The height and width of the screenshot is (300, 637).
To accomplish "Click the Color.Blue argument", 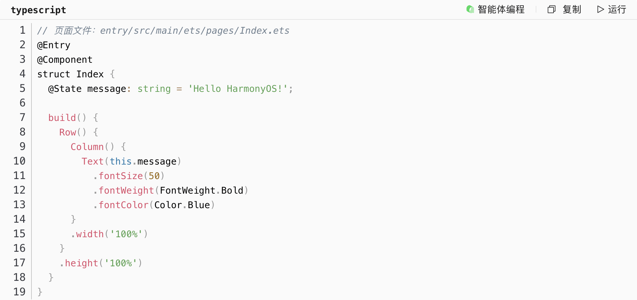I will (182, 205).
